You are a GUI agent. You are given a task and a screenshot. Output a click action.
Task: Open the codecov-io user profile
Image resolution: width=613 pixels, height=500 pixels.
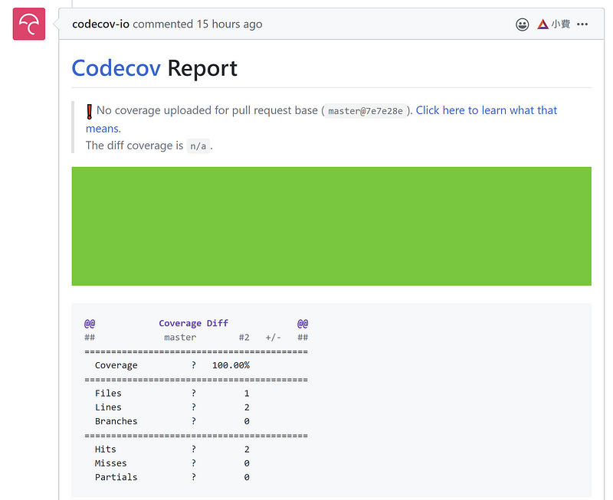point(100,24)
